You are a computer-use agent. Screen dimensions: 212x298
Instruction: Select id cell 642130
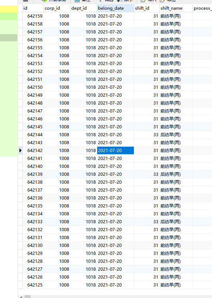tap(33, 246)
